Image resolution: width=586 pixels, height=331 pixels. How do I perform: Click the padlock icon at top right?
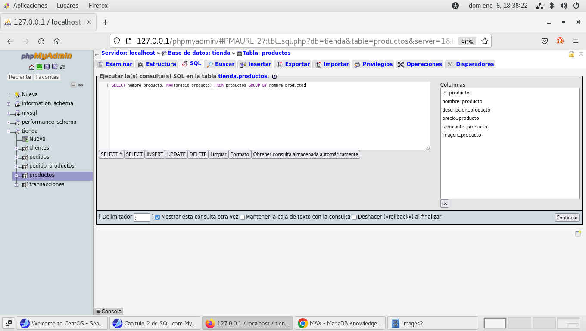click(x=571, y=54)
